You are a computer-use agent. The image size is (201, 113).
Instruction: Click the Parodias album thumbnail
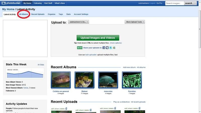pyautogui.click(x=132, y=80)
